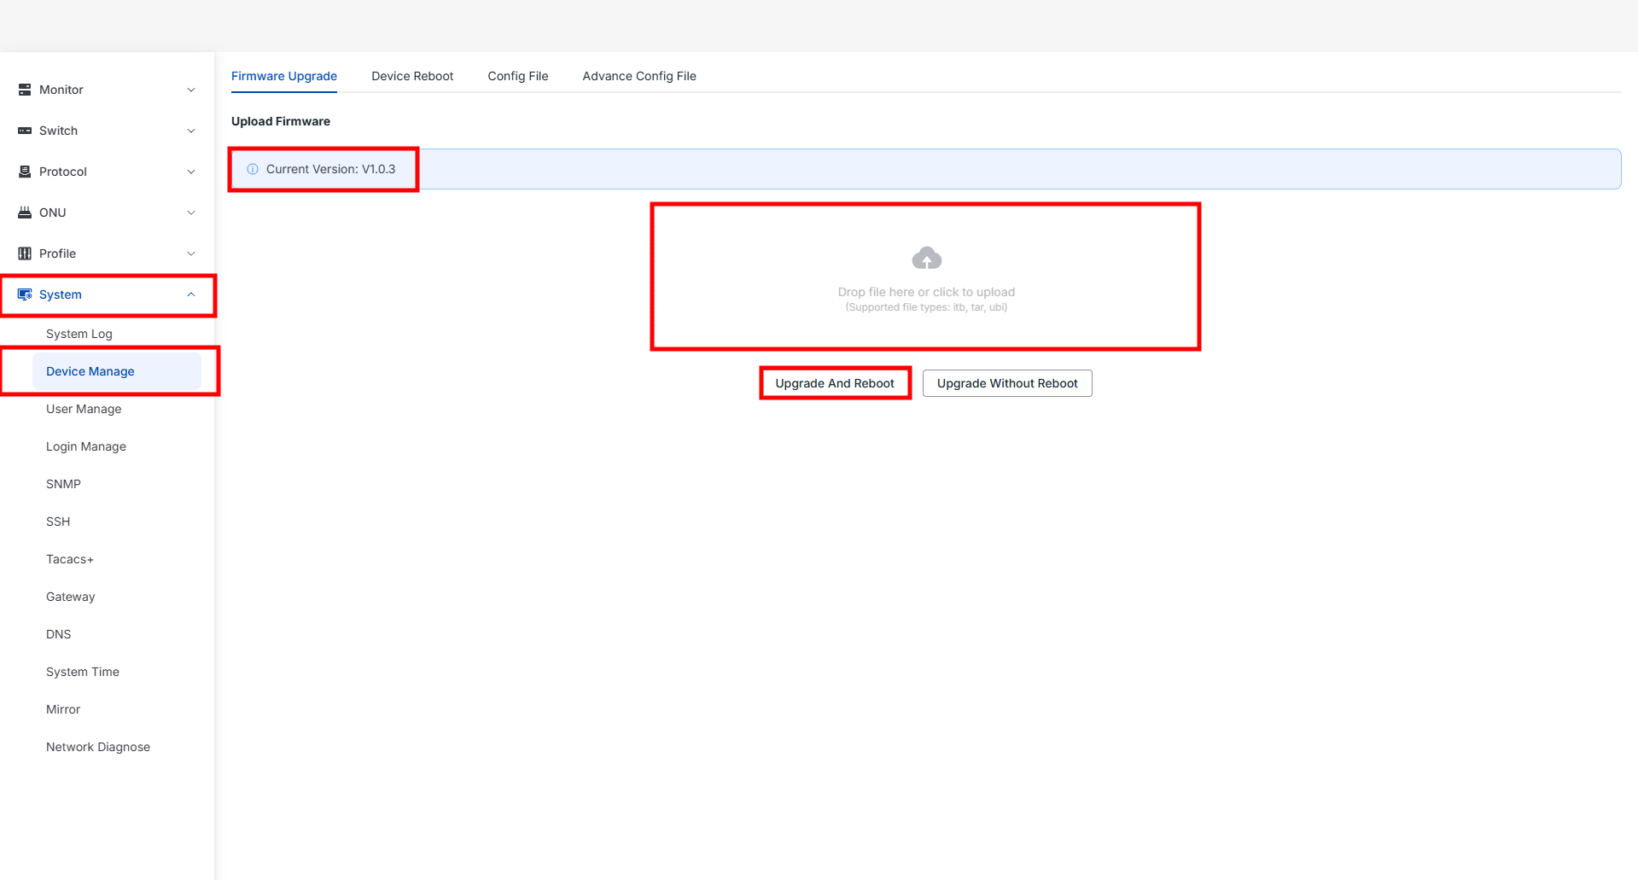Click the System monitor icon in sidebar
1638x880 pixels.
point(25,294)
